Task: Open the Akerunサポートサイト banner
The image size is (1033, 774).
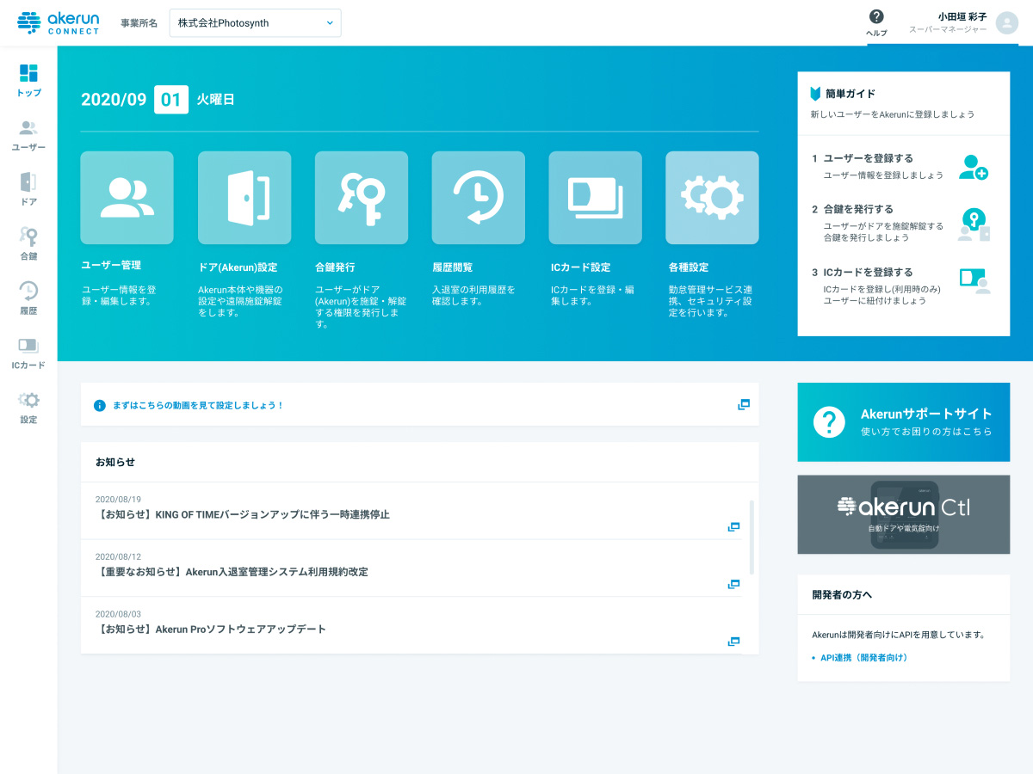Action: tap(903, 422)
